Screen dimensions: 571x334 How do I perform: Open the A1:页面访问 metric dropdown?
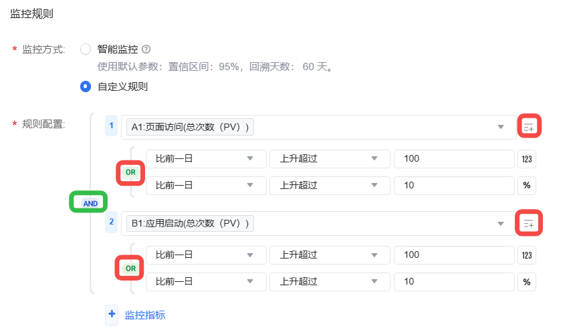(319, 128)
